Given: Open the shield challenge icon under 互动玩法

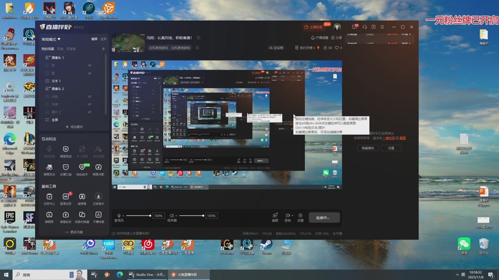Looking at the screenshot, I should pos(65,149).
